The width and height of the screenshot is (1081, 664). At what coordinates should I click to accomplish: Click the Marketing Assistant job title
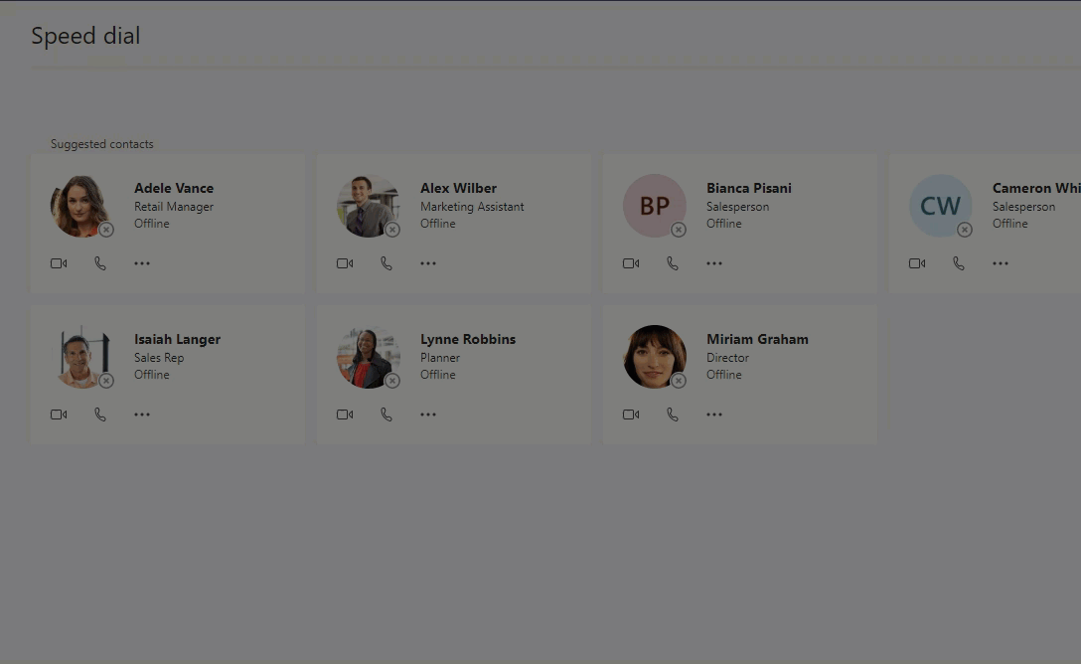tap(472, 206)
